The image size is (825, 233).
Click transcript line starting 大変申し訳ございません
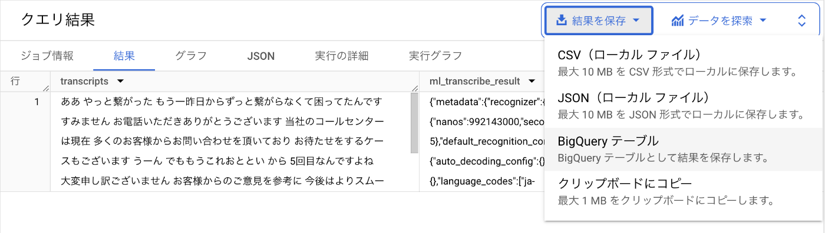223,180
